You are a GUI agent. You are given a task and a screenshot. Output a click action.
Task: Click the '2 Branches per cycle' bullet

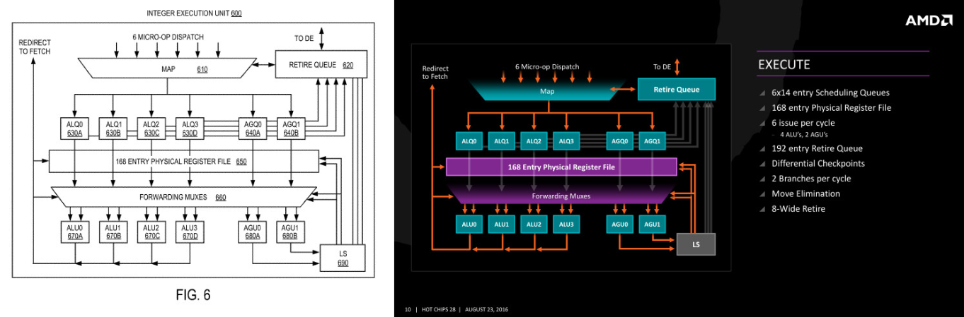pyautogui.click(x=812, y=179)
